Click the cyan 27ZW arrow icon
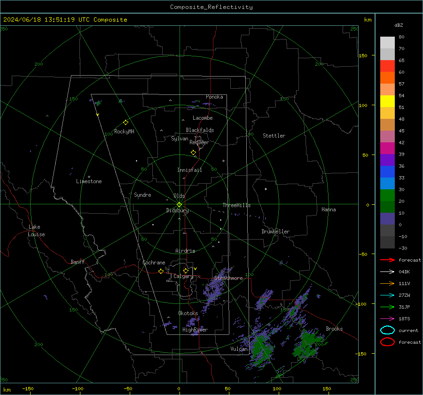Image resolution: width=423 pixels, height=395 pixels. tap(387, 295)
